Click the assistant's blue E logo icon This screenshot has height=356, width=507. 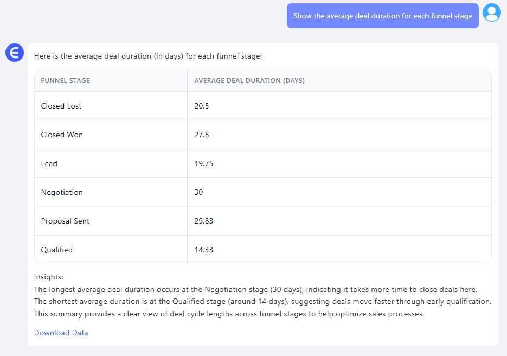15,53
